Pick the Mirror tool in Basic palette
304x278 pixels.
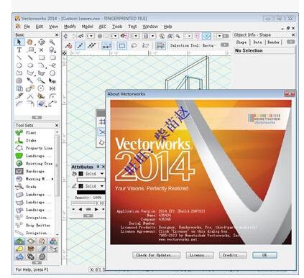(x=52, y=88)
